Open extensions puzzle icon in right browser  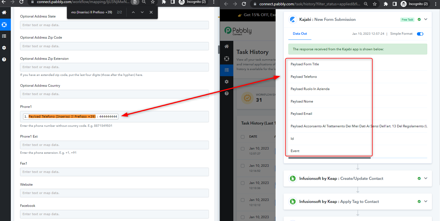click(386, 4)
